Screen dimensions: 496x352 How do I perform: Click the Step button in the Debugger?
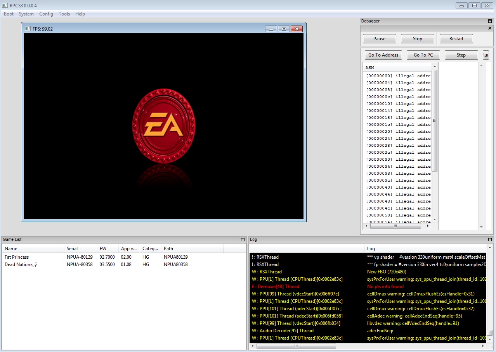[461, 55]
